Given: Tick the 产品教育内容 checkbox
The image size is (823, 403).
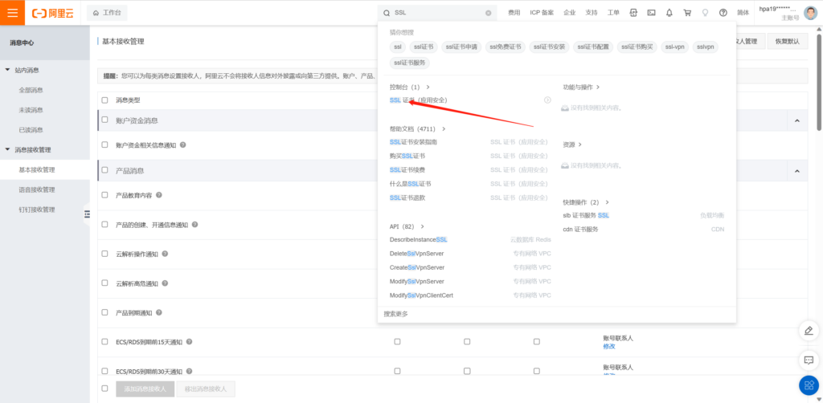Looking at the screenshot, I should click(x=104, y=195).
